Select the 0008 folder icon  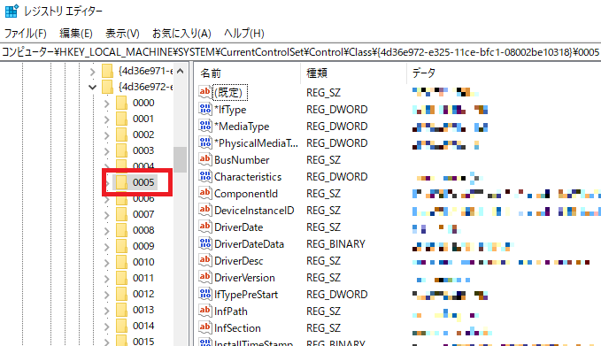point(121,230)
